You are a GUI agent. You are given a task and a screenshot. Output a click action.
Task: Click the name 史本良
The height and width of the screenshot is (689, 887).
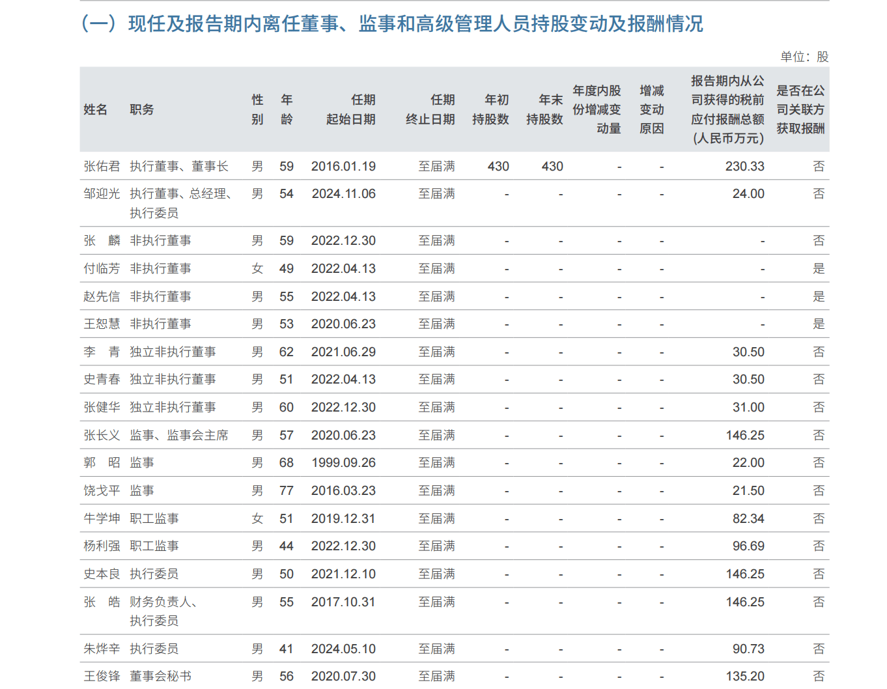coord(102,574)
